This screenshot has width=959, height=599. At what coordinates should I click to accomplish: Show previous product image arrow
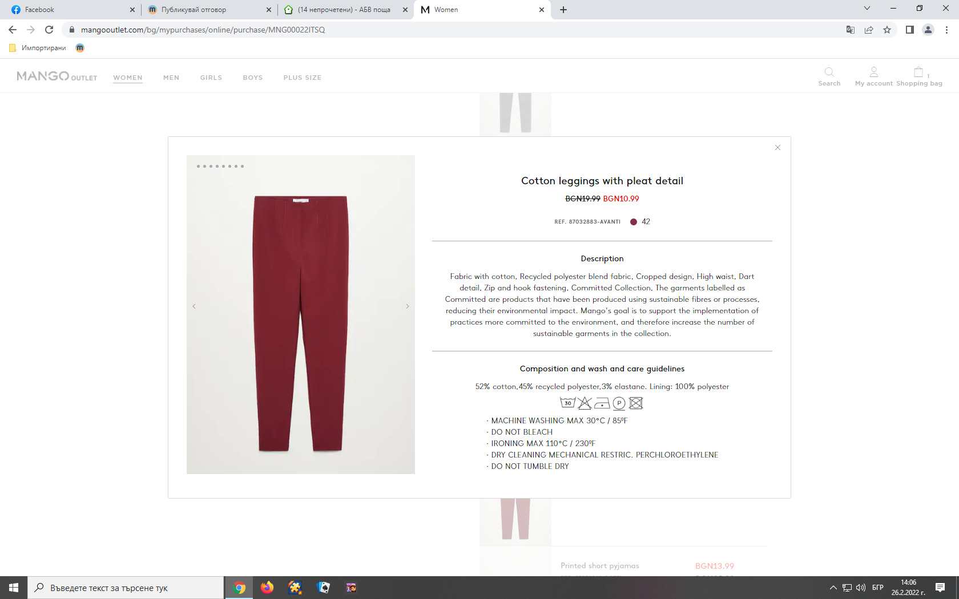pyautogui.click(x=194, y=306)
